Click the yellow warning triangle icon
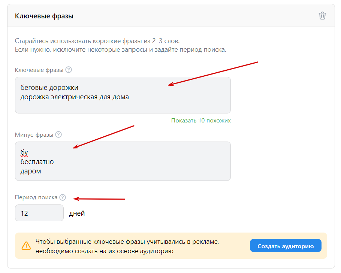Image resolution: width=341 pixels, height=273 pixels. point(26,246)
